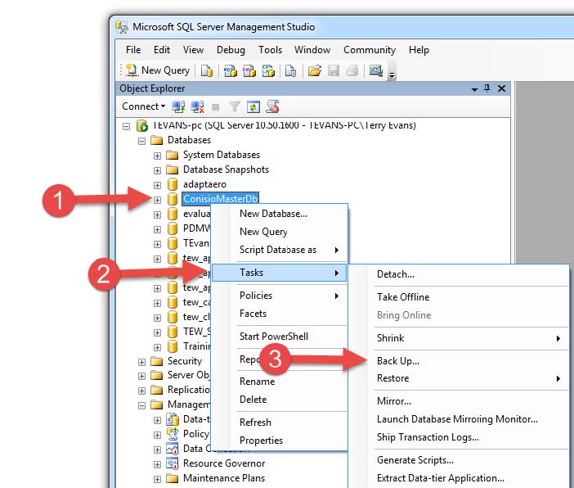
Task: Open the Restore submenu
Action: (460, 378)
